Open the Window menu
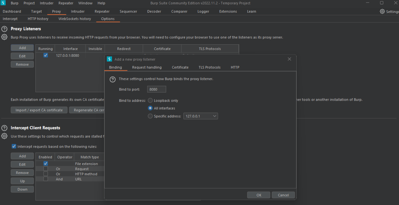Screen dimensions: 399x205 click(x=85, y=3)
